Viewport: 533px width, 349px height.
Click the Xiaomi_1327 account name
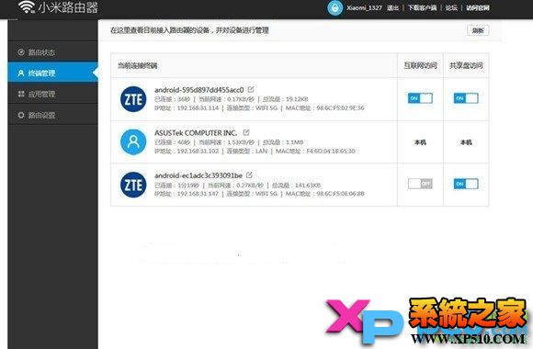pyautogui.click(x=364, y=8)
